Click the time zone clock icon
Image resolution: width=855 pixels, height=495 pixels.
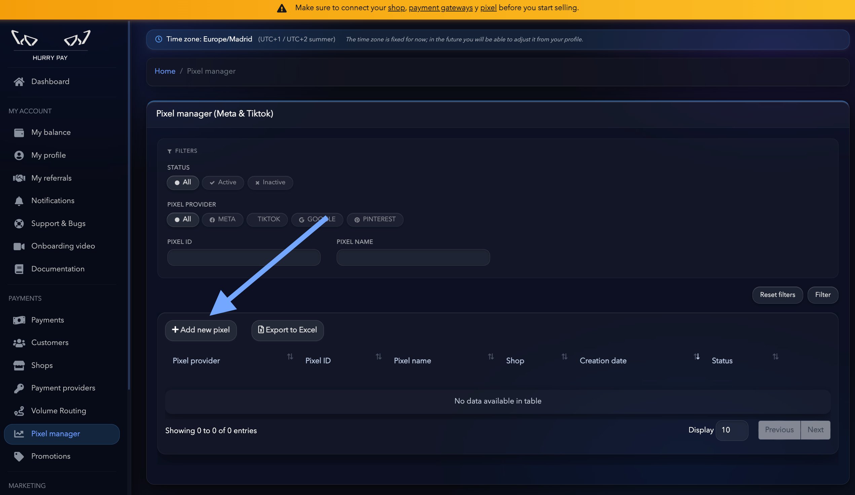pyautogui.click(x=158, y=39)
